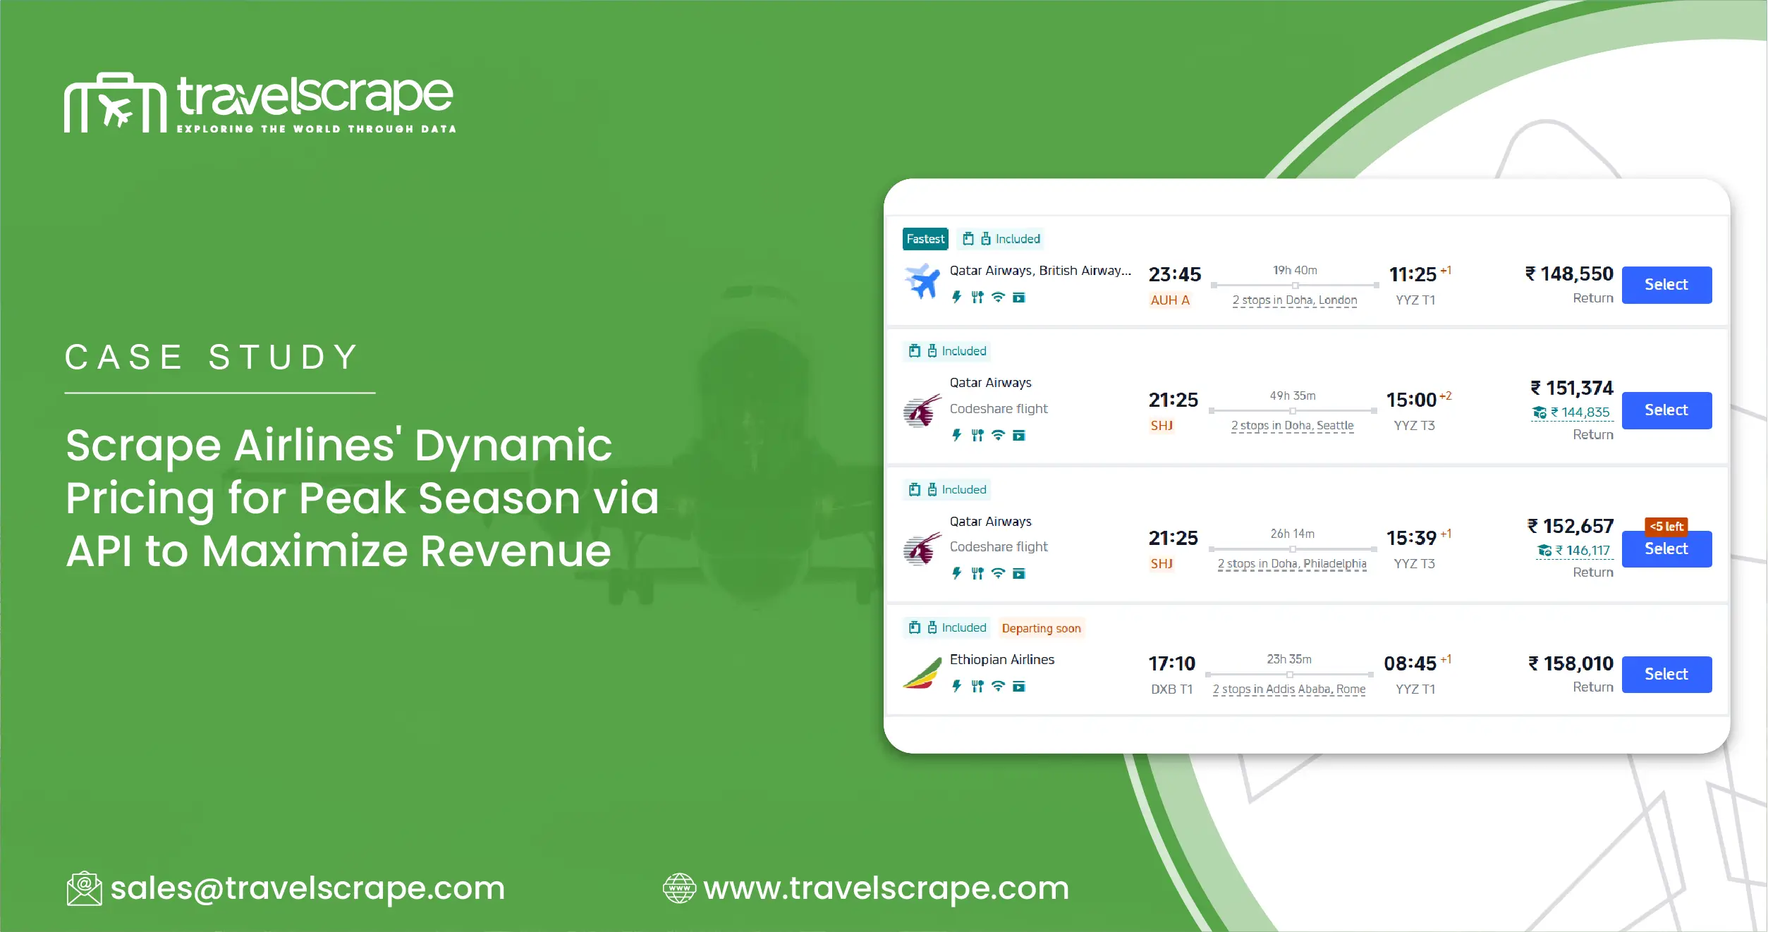Click the Departing soon badge
Screen dimensions: 1768x932
click(x=1041, y=628)
